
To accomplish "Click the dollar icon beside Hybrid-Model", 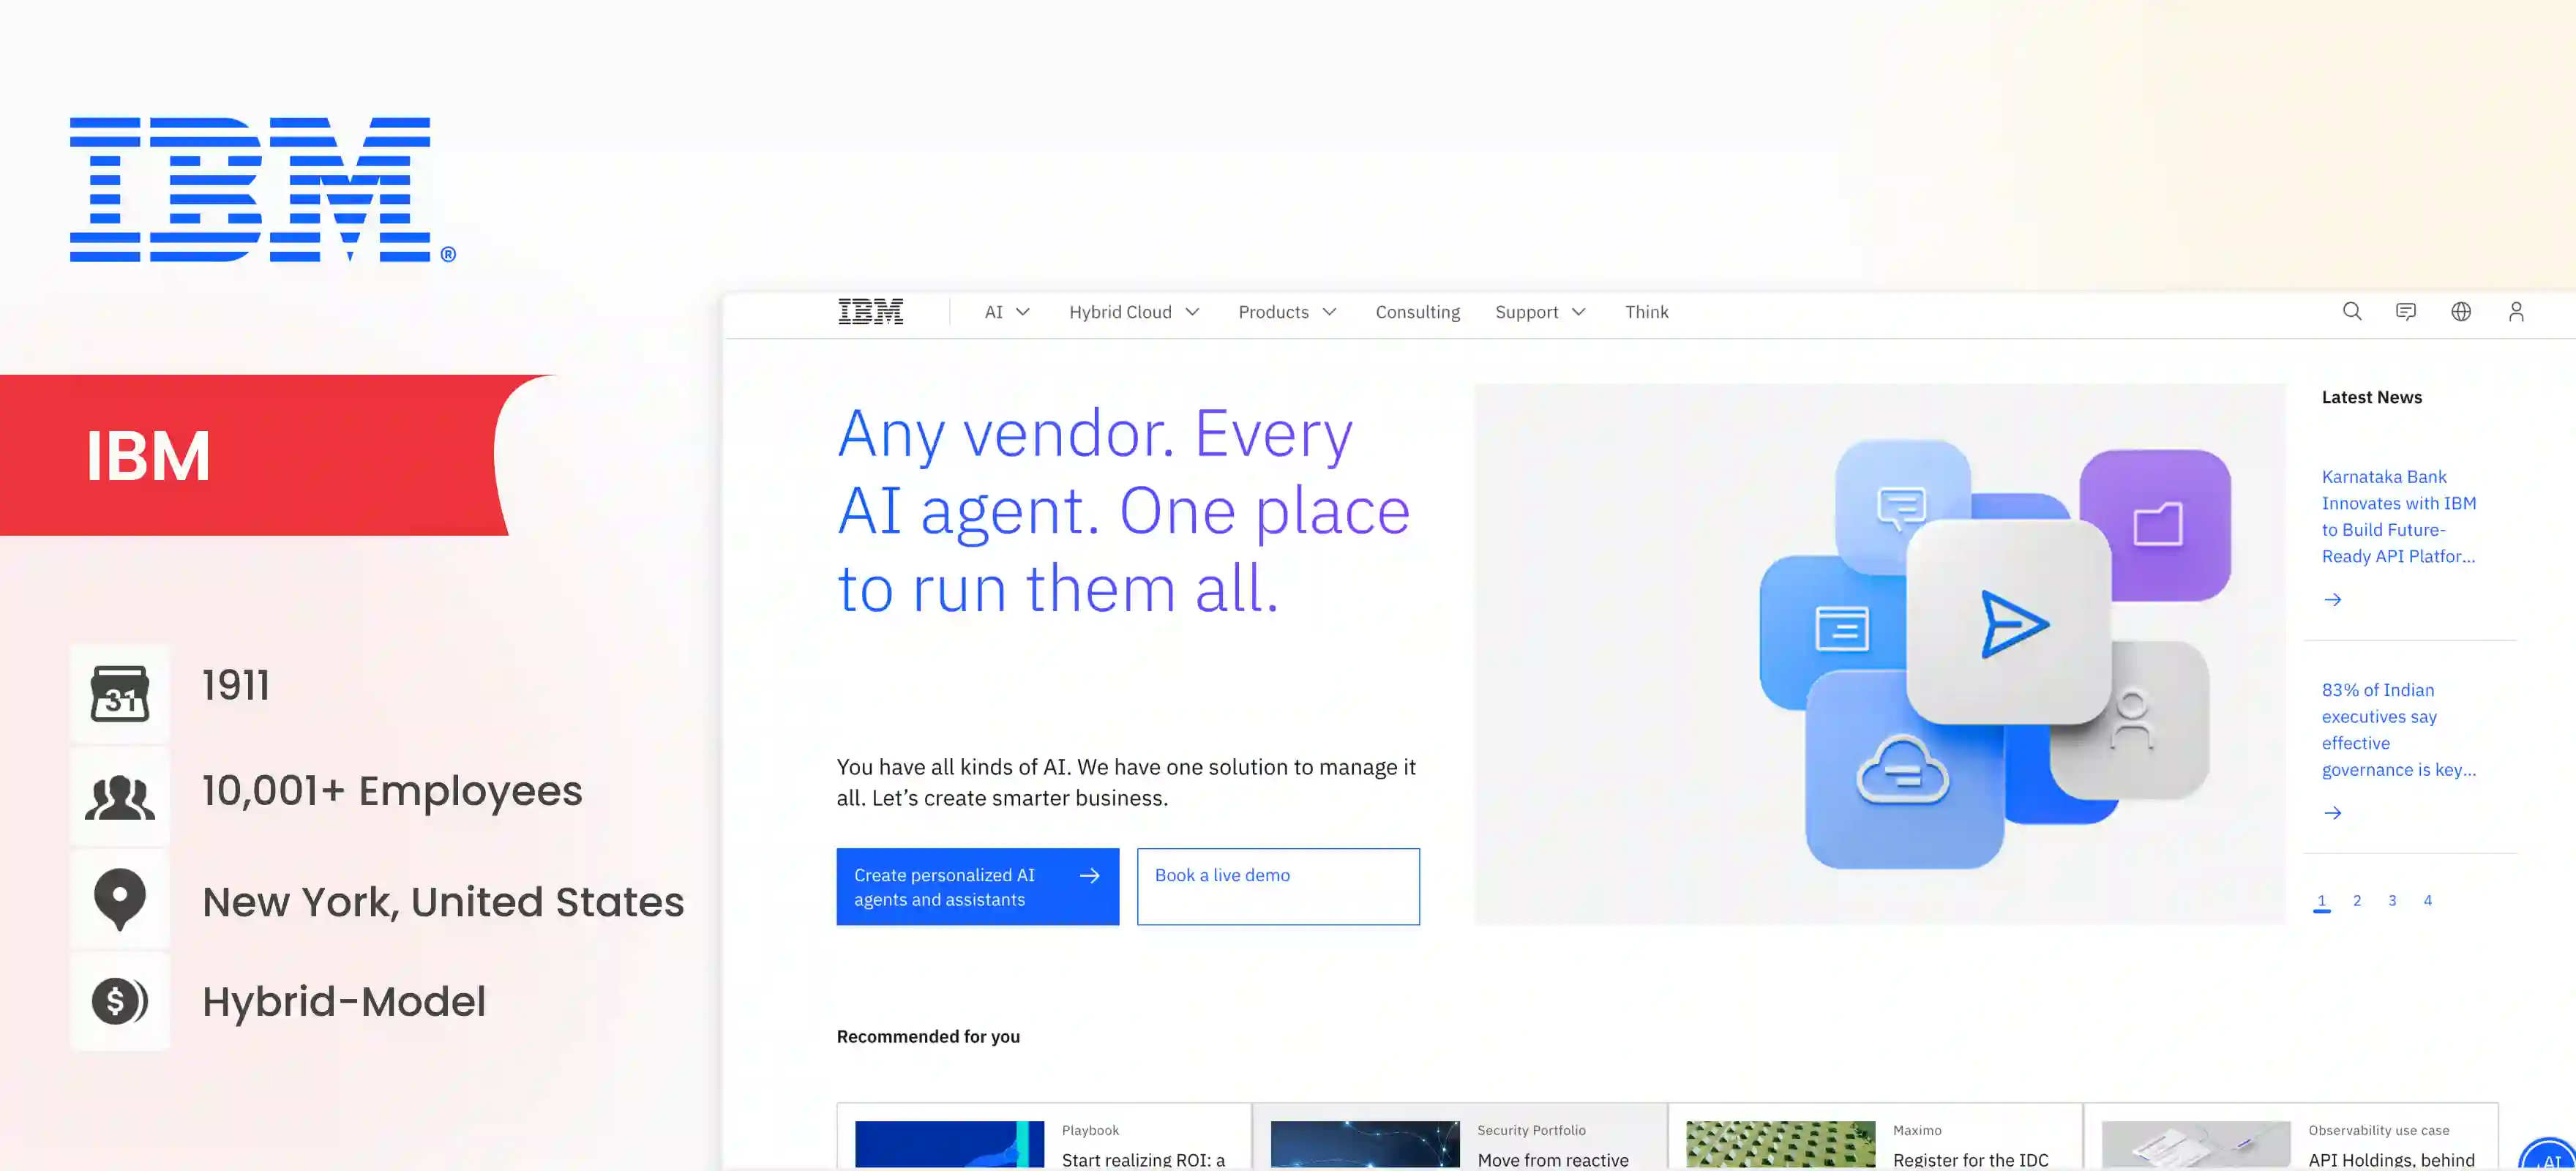I will 119,1000.
